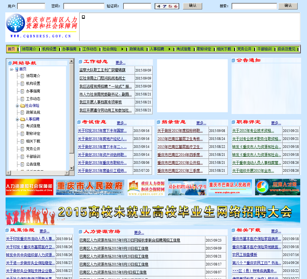
Task: Open 更多 link for 职称评定
Action: coord(276,123)
